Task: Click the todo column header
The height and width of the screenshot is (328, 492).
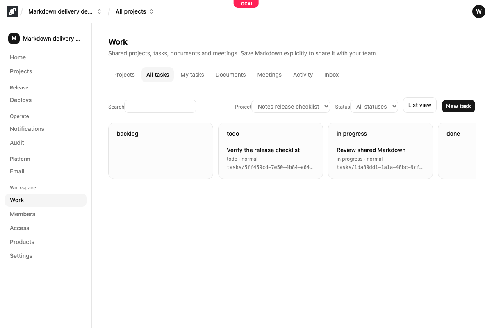Action: (x=233, y=134)
